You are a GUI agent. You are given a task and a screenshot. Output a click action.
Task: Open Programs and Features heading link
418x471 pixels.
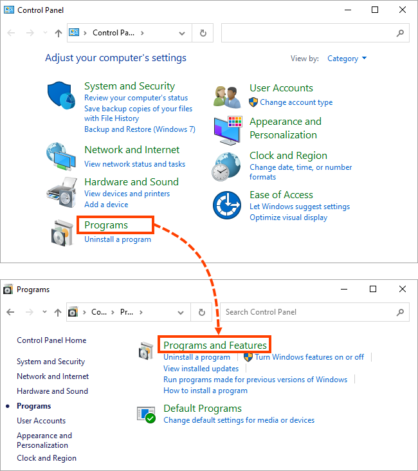[x=215, y=346]
